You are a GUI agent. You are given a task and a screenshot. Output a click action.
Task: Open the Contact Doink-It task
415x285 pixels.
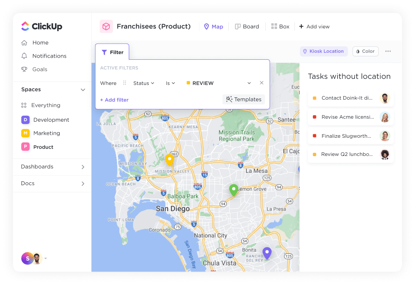[x=351, y=98]
